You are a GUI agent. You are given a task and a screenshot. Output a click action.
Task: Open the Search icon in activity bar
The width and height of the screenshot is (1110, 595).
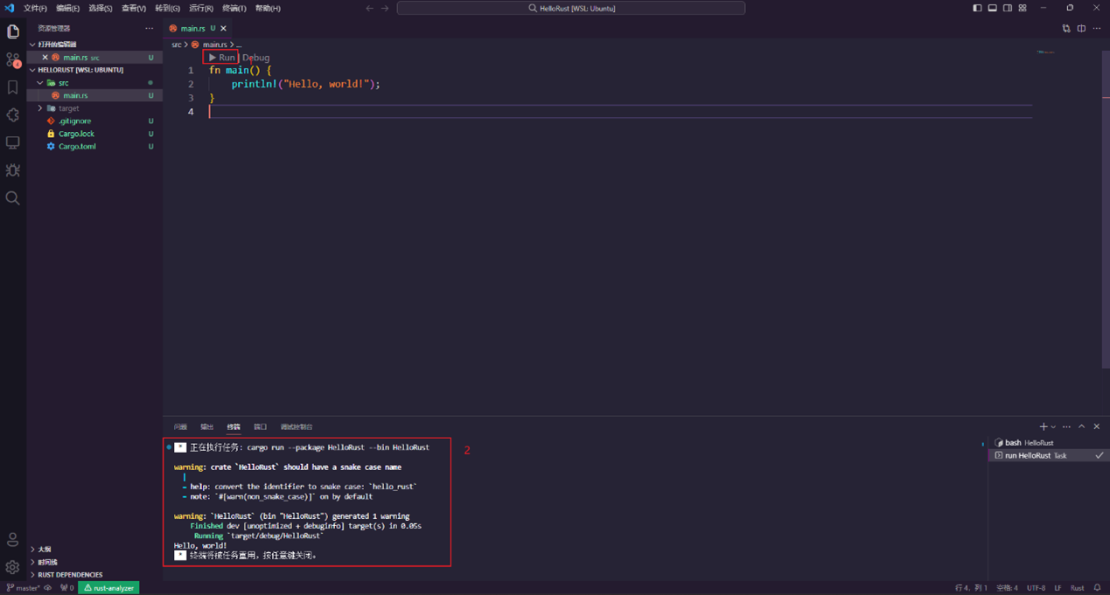tap(13, 198)
